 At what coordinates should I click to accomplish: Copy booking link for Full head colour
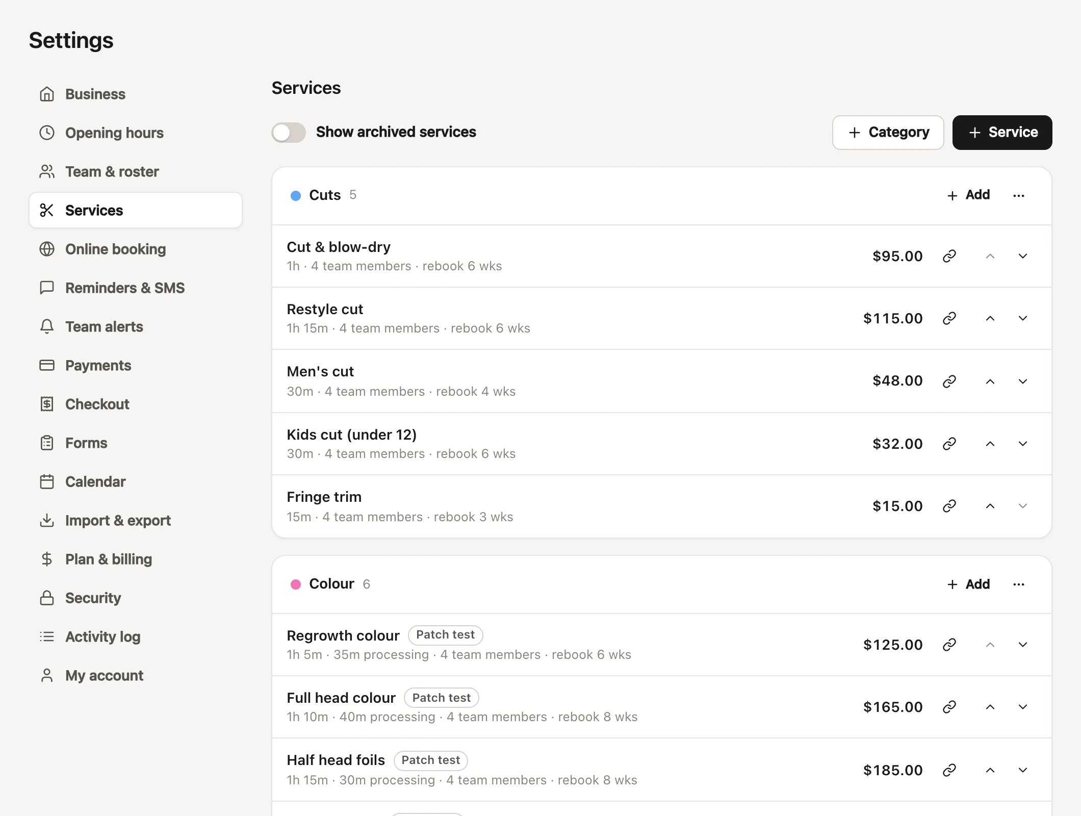[949, 707]
